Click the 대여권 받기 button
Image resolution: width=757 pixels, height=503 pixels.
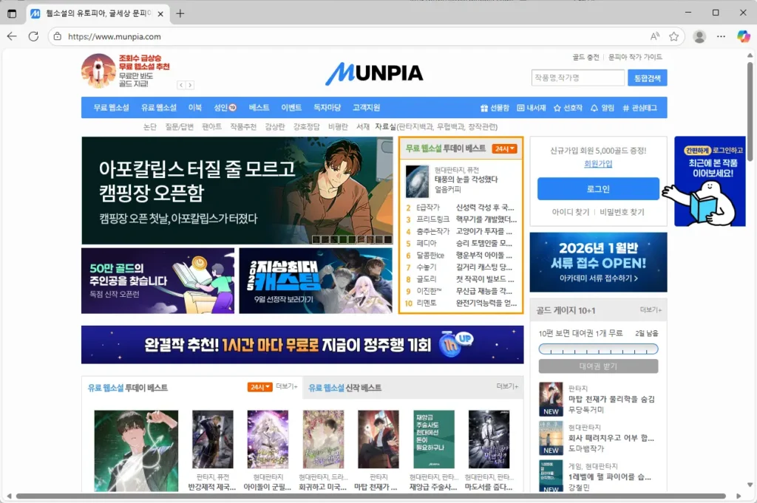pos(598,366)
